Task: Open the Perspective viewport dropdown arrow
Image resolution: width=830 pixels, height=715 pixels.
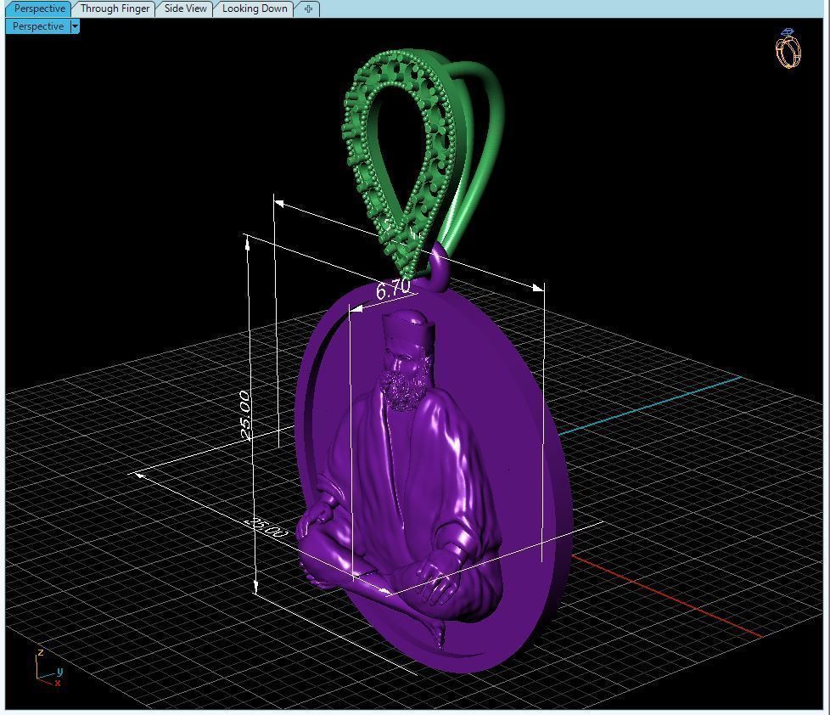Action: [75, 26]
